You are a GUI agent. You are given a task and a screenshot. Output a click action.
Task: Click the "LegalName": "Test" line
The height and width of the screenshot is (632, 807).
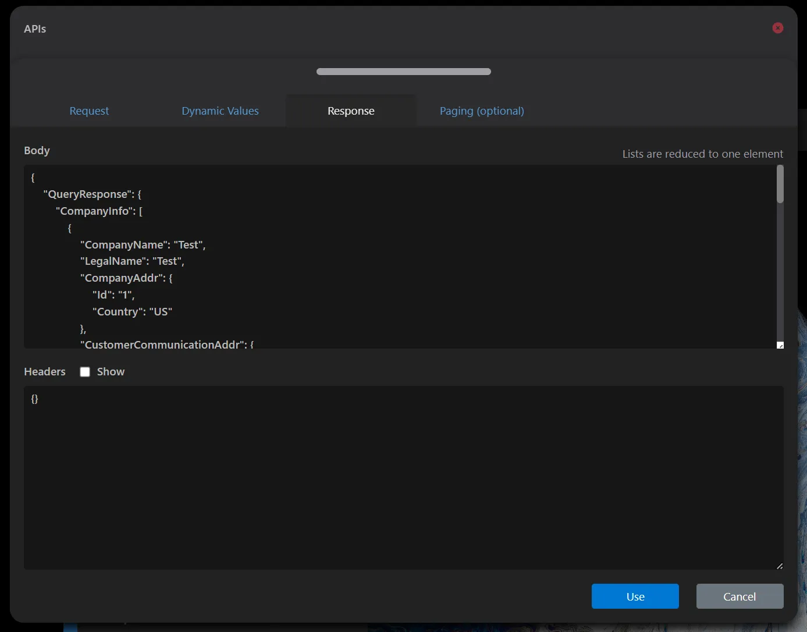(132, 261)
